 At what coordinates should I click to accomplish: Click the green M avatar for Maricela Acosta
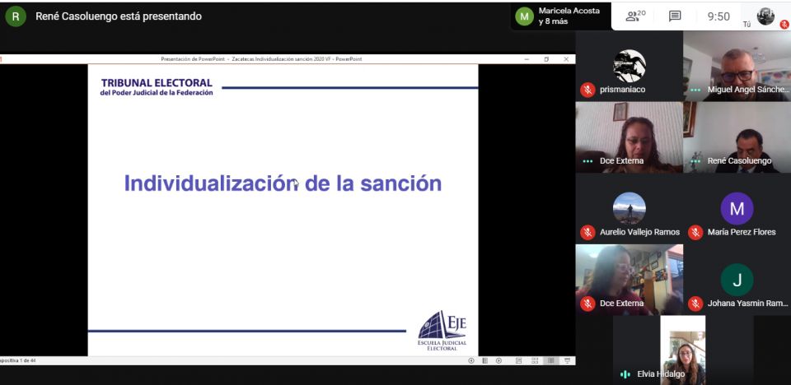[525, 16]
